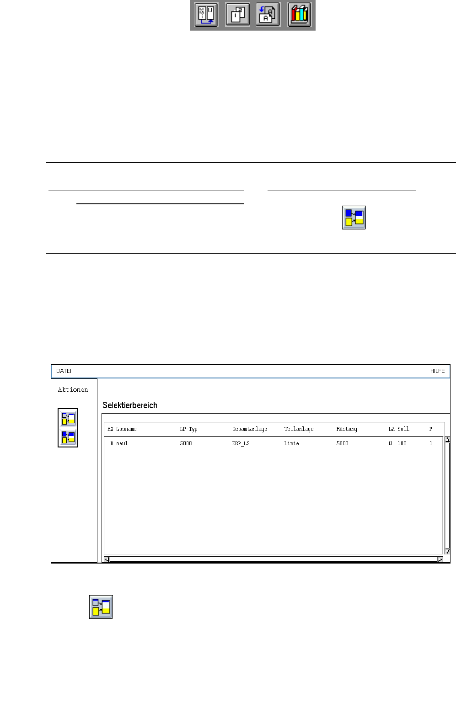Select the 'B neu1' list row
The width and height of the screenshot is (456, 713).
click(x=274, y=443)
